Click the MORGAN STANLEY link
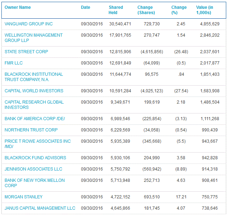This screenshot has height=216, width=228. (x=24, y=197)
